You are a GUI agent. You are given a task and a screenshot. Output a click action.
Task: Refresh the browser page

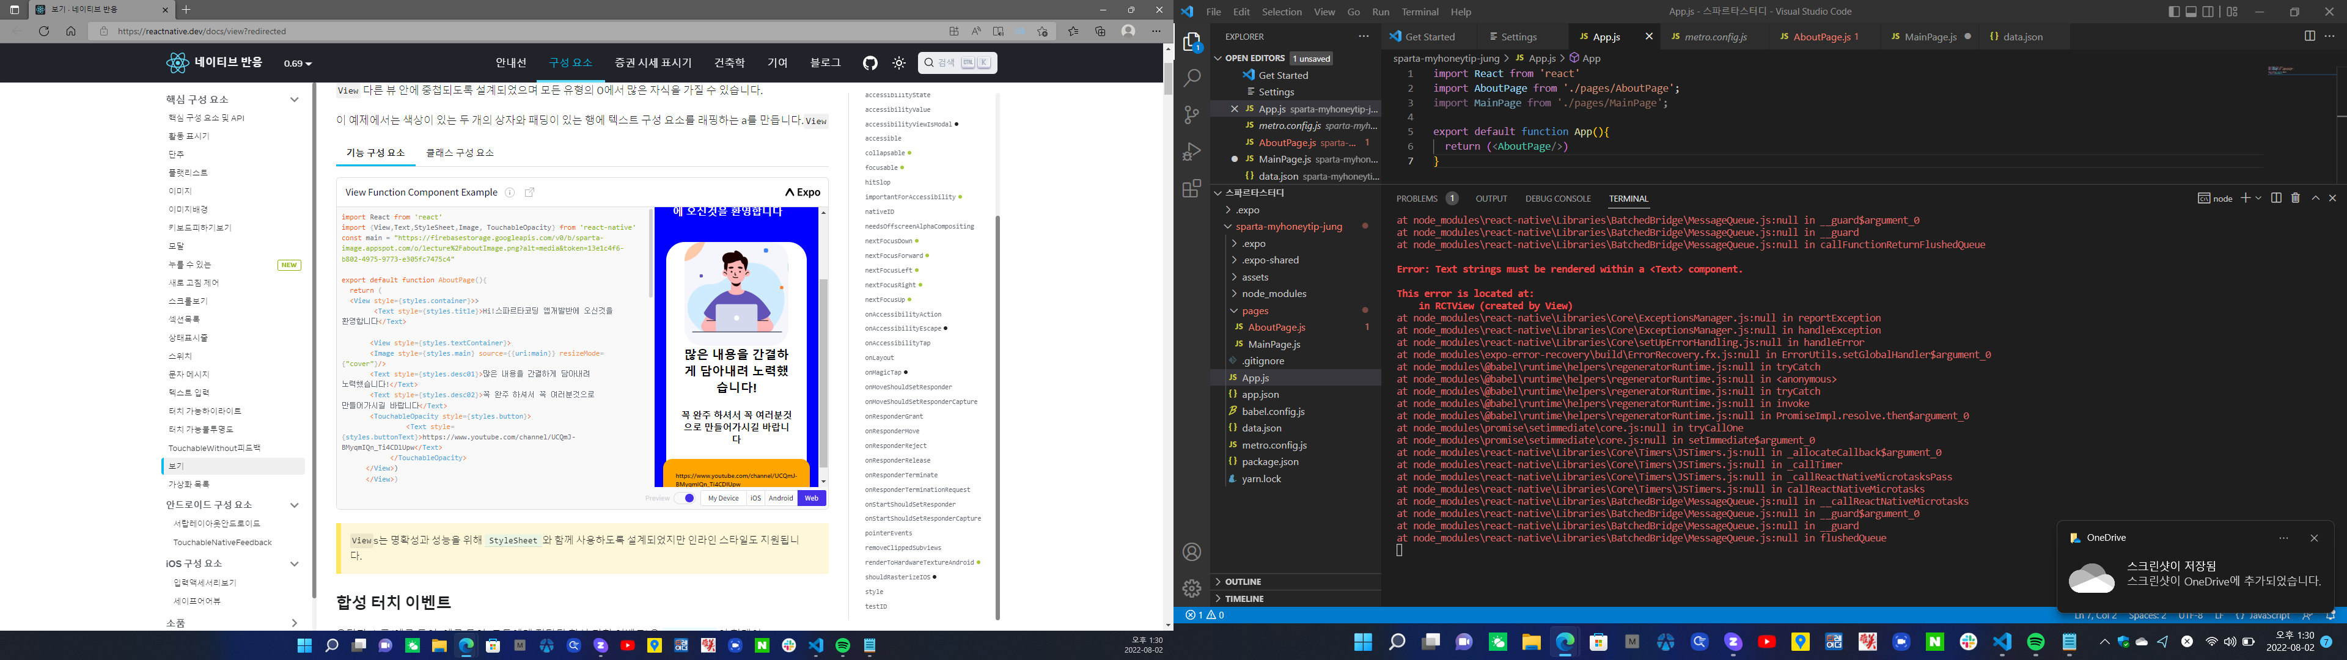(x=44, y=31)
